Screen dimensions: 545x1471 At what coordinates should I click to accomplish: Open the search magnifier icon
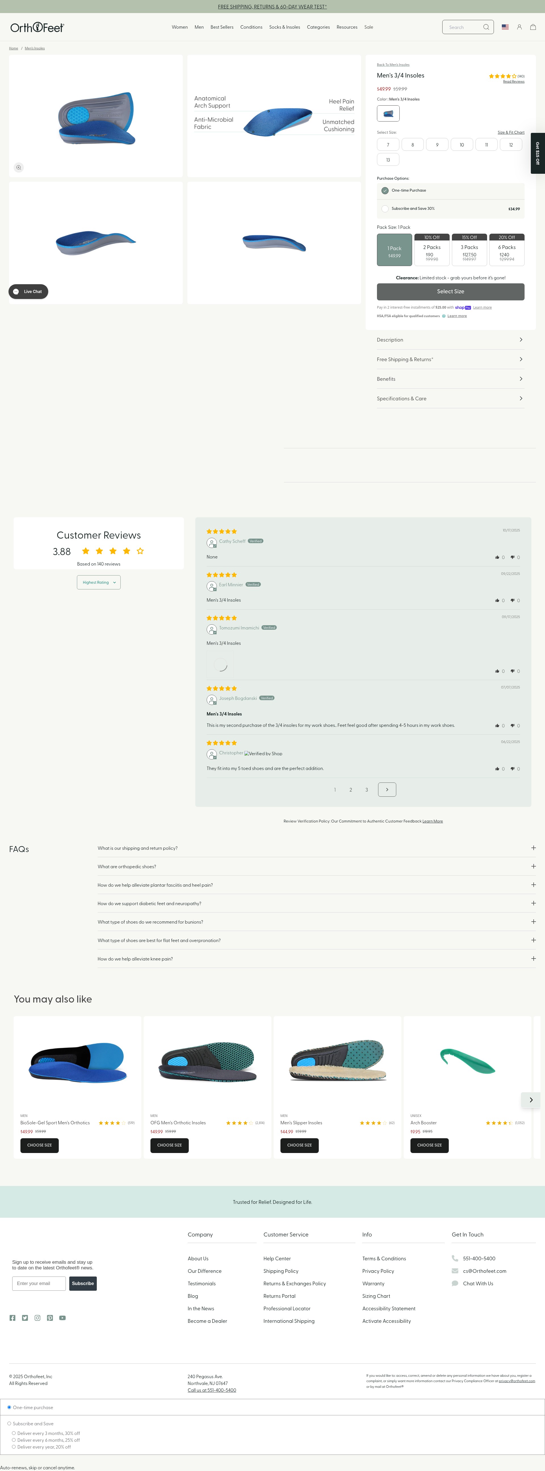486,27
